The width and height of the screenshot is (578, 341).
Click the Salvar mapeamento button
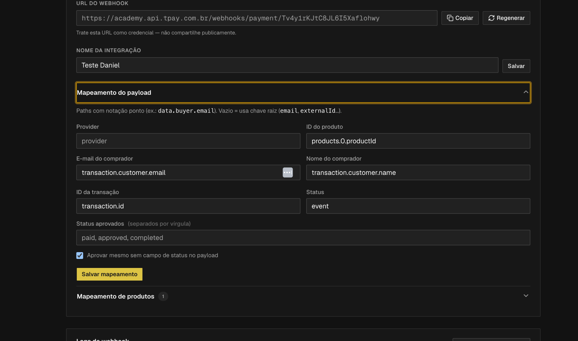[110, 274]
